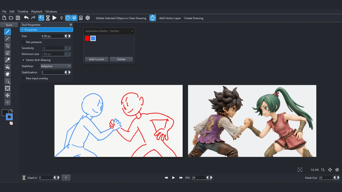Select the Line tool
This screenshot has width=342, height=192.
pos(8,39)
